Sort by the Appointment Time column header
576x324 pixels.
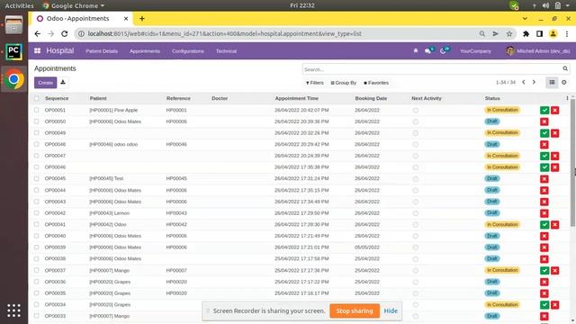coord(296,98)
